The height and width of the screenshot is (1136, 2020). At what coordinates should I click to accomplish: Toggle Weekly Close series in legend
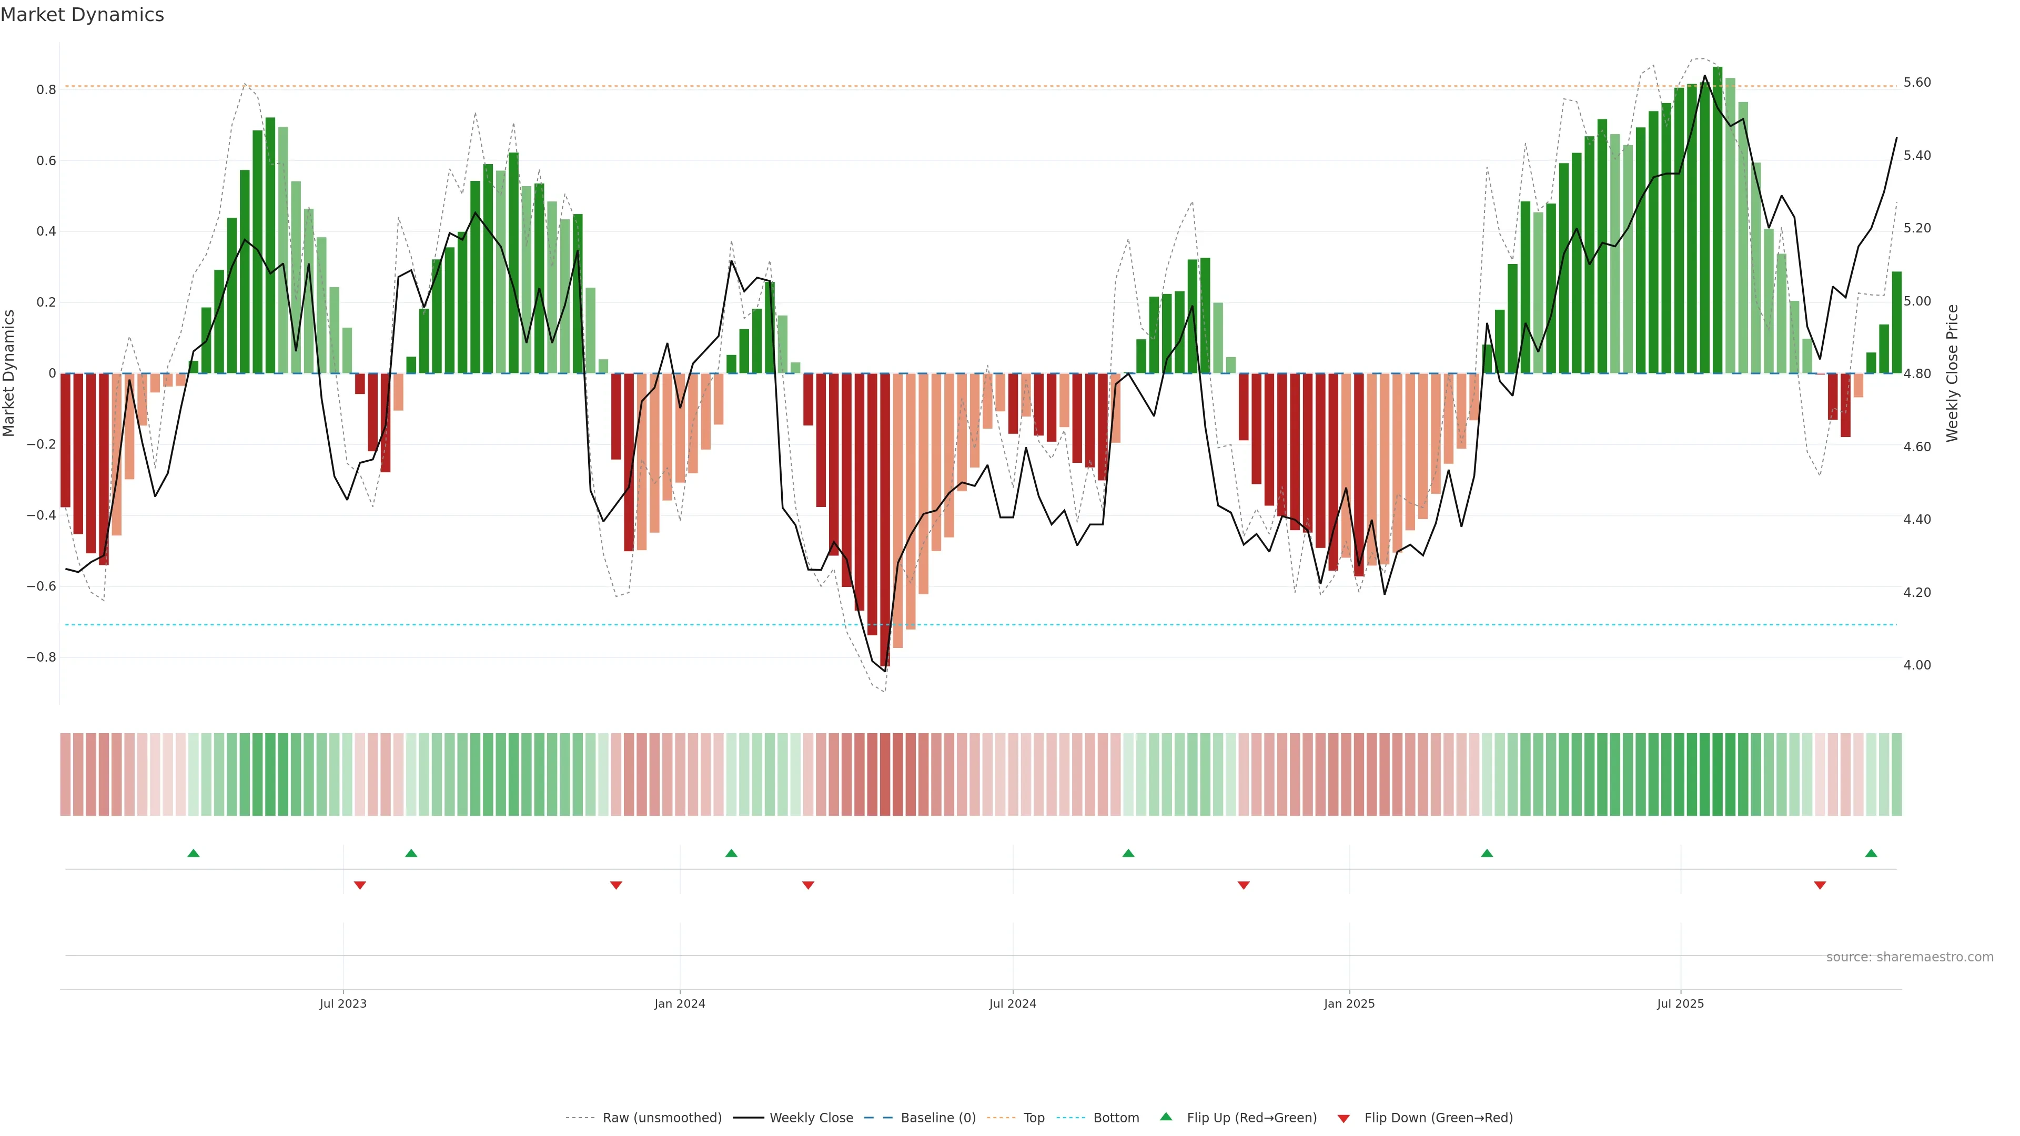[x=811, y=1118]
